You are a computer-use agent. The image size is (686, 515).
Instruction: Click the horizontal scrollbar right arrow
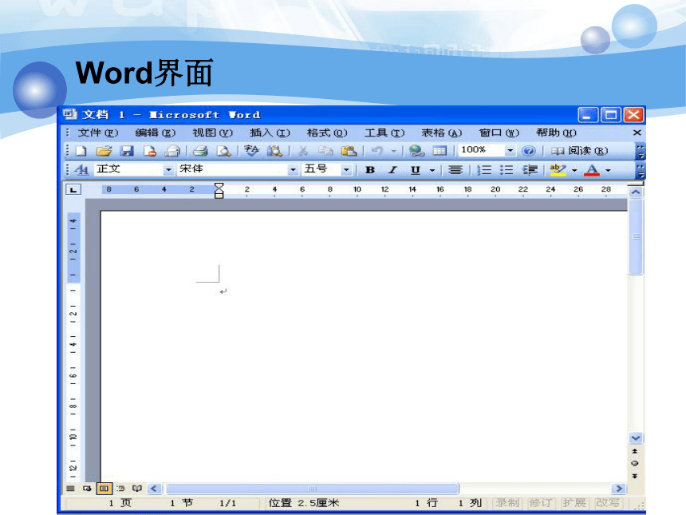coord(619,489)
